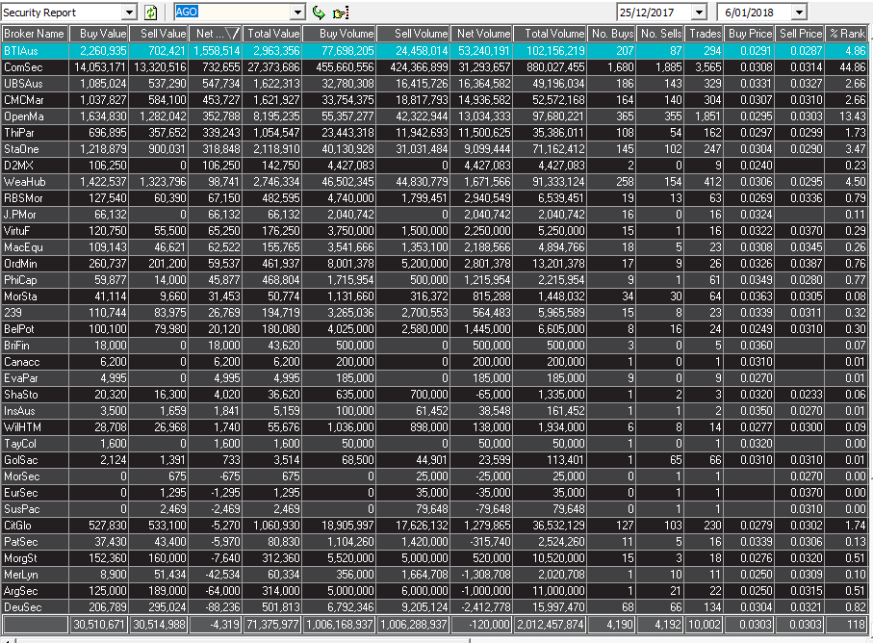Sort by No. Sells column header
This screenshot has height=643, width=873.
pos(660,34)
